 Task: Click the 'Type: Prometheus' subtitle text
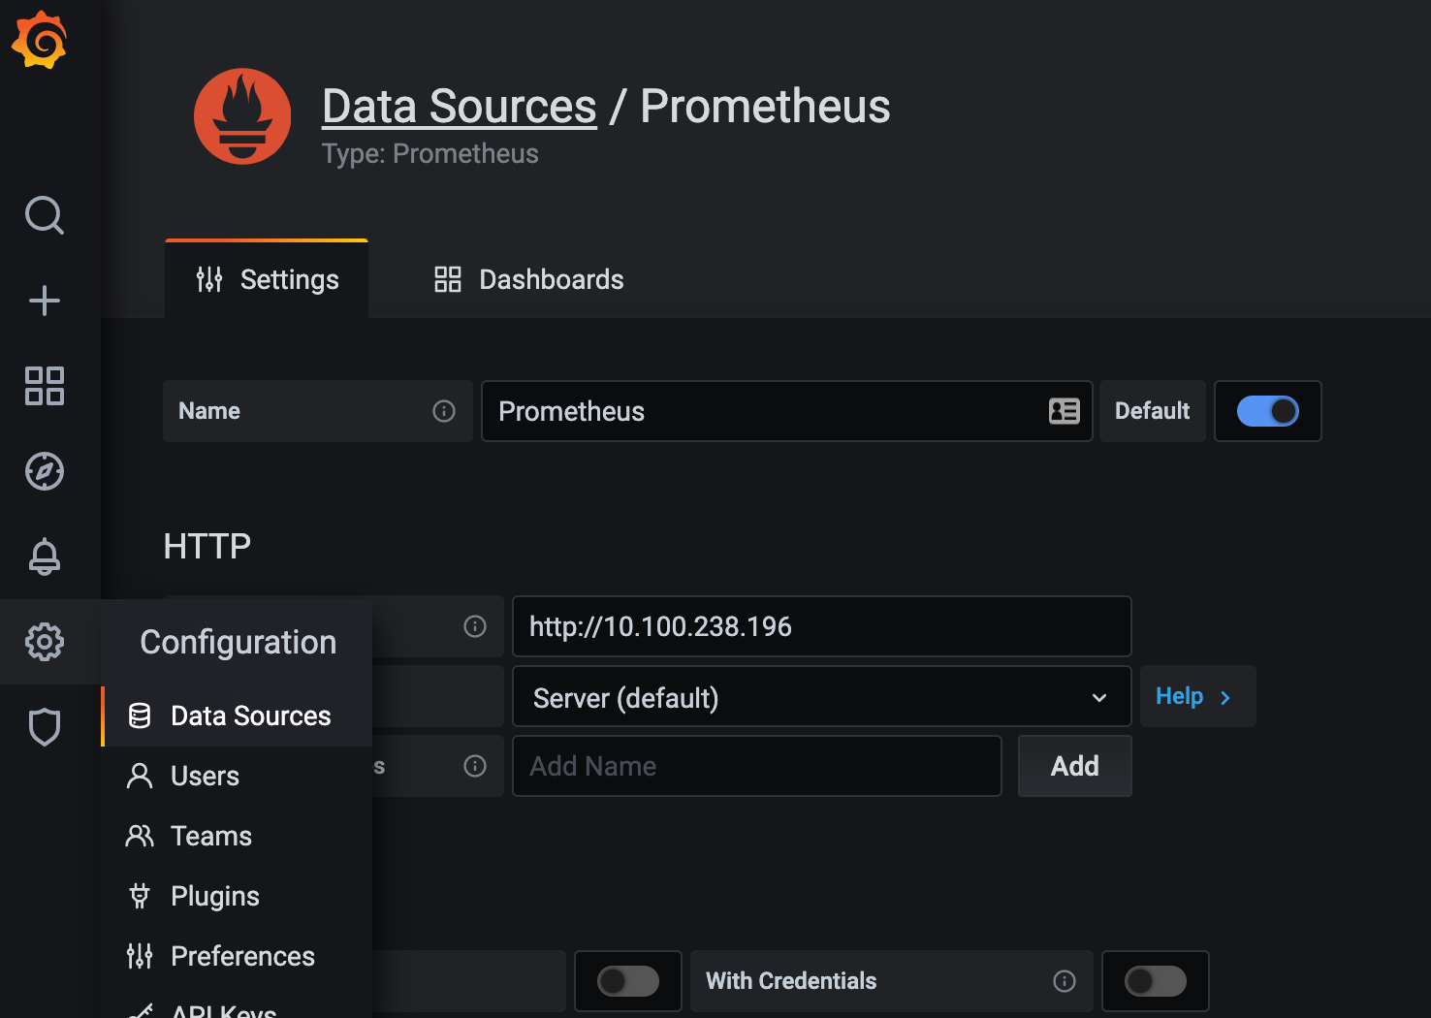[429, 153]
